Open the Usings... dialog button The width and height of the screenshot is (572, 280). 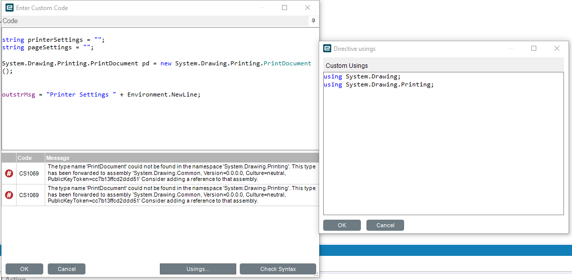(198, 269)
